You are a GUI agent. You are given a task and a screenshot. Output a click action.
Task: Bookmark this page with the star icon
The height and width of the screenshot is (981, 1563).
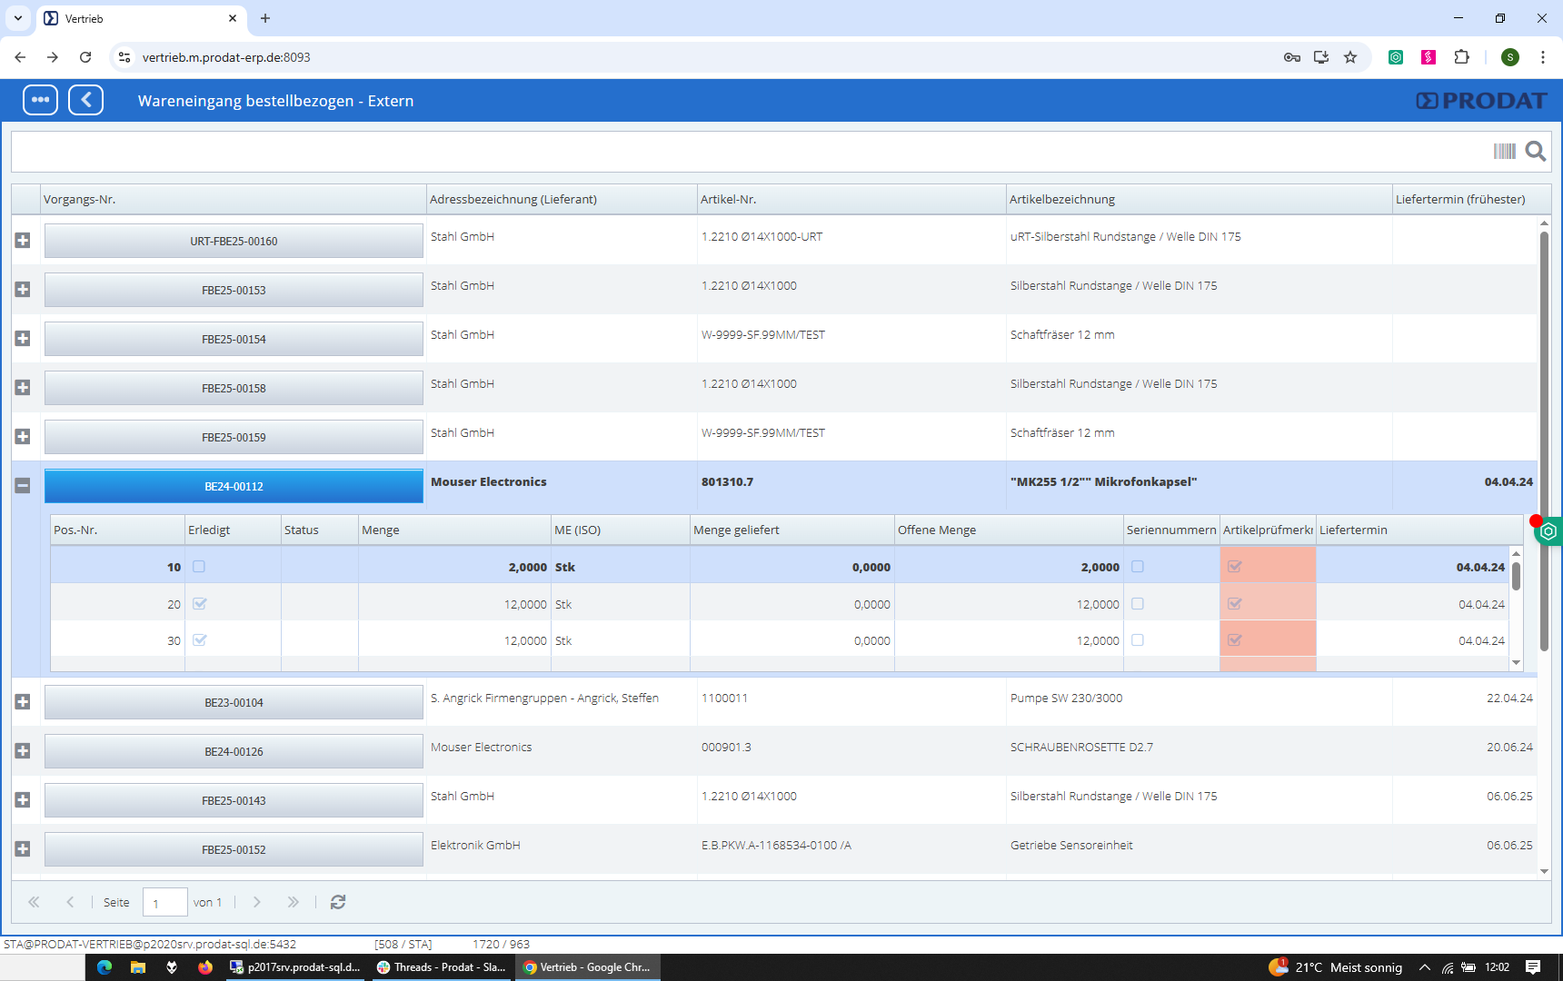point(1350,57)
